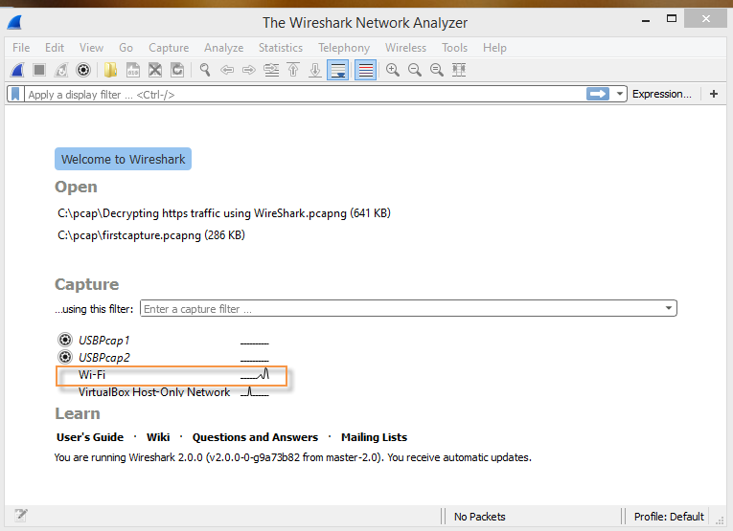
Task: Click USBPcap1 gear options icon
Action: (x=65, y=340)
